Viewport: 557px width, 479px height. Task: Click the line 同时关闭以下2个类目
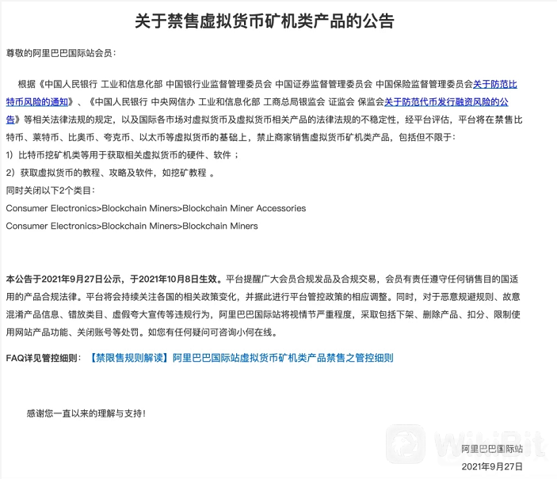tap(51, 191)
